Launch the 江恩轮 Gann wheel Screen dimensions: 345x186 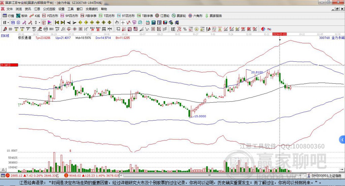coord(162,16)
